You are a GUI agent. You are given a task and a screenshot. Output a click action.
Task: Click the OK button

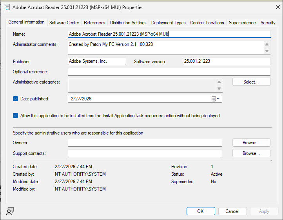coord(200,211)
